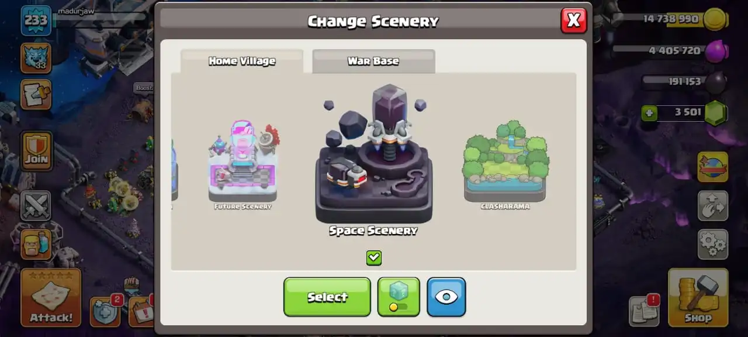Tap the Attack! map button
Screen dimensions: 748x337
(51, 298)
